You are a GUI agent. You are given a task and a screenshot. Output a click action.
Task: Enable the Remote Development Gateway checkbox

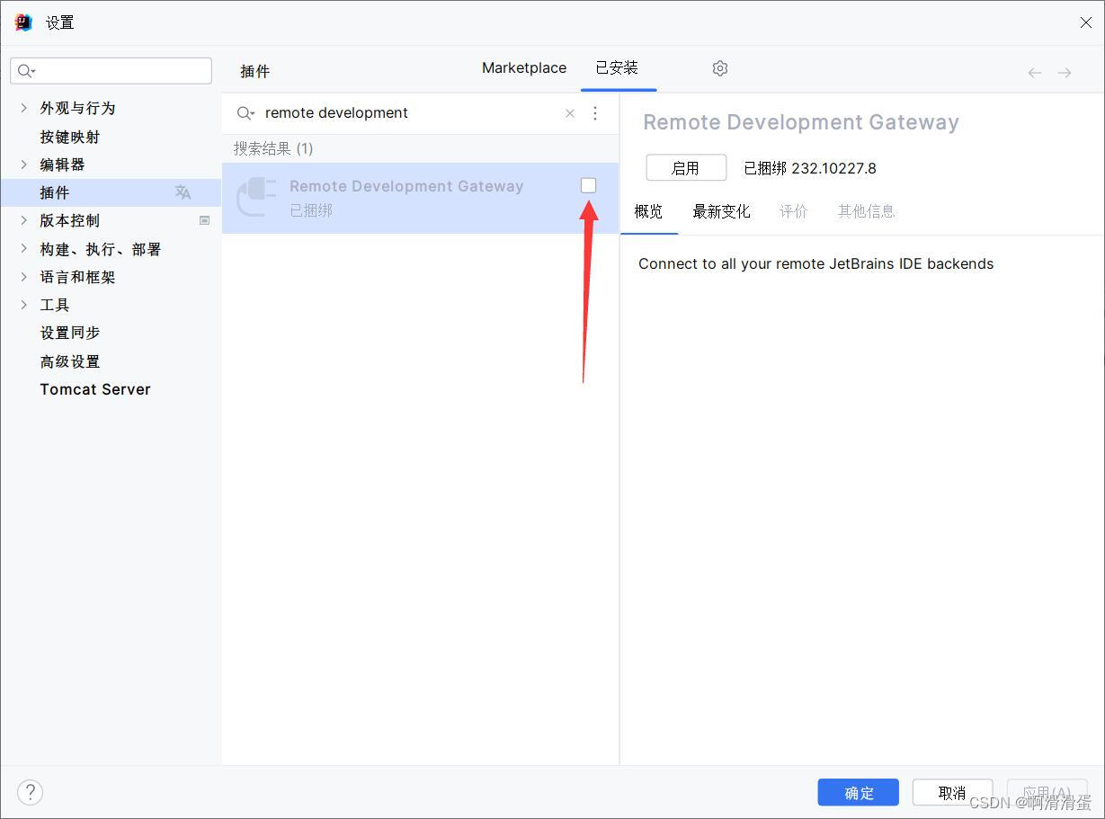589,185
